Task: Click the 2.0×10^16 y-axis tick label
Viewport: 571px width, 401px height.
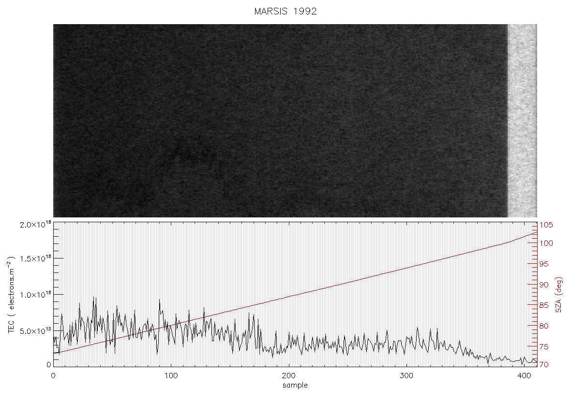Action: tap(35, 224)
